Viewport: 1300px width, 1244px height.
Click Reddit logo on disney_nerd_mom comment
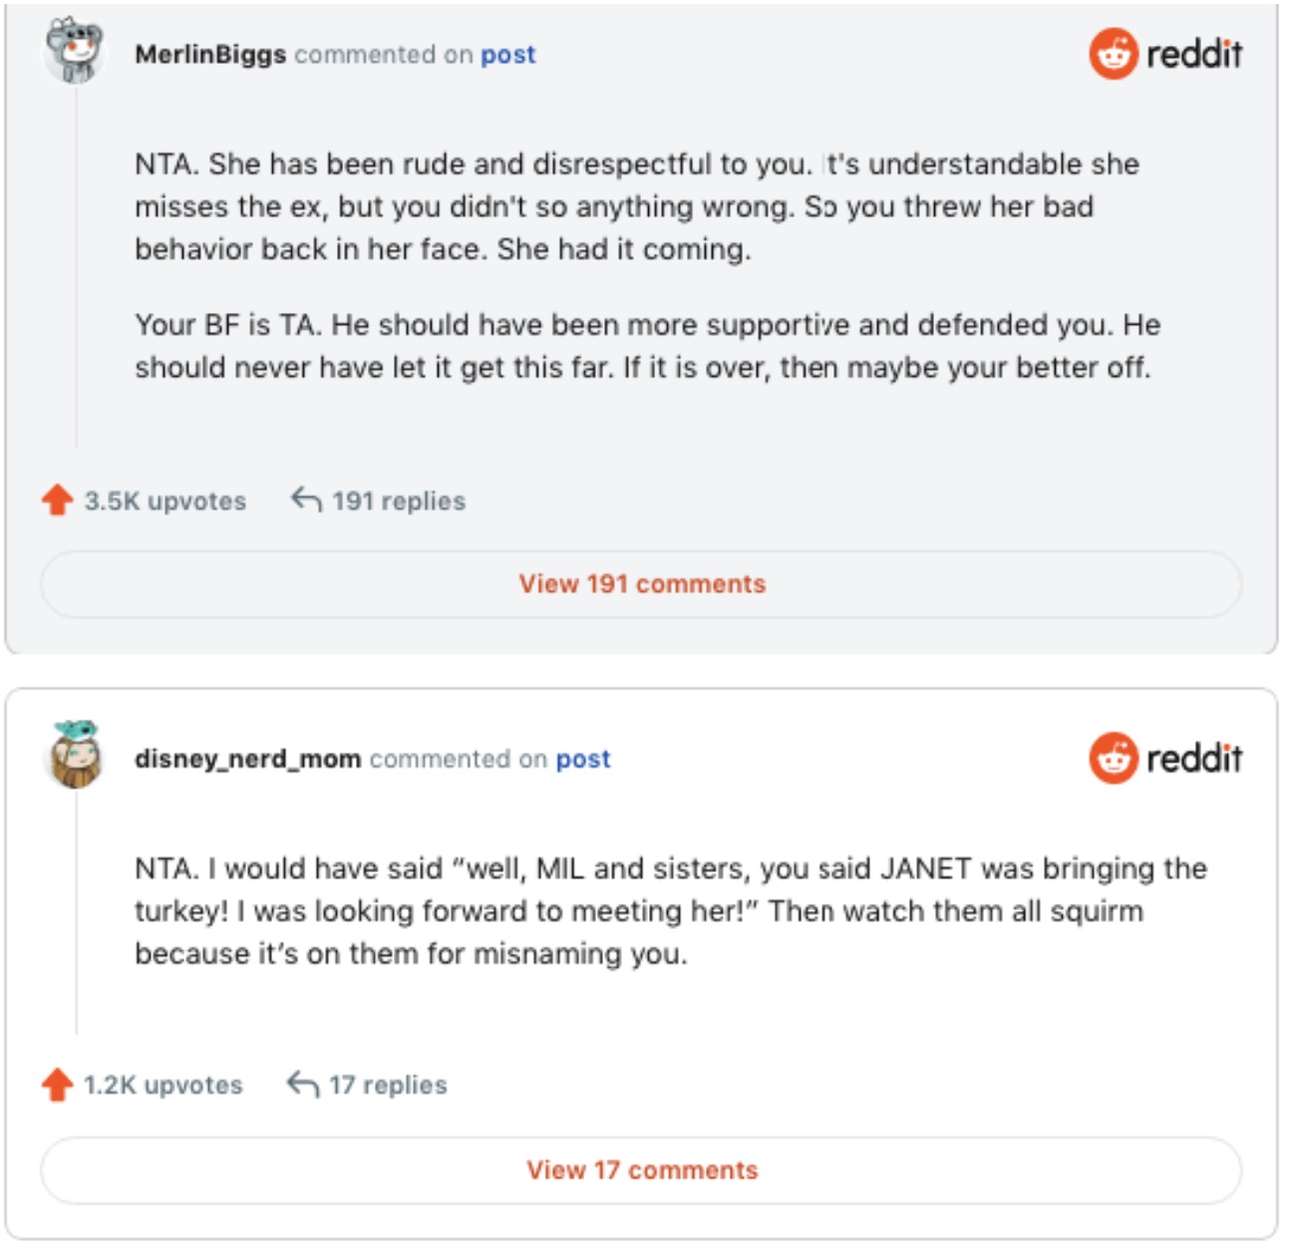(x=1165, y=759)
